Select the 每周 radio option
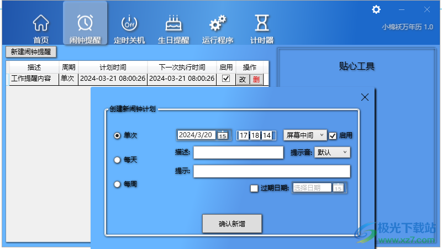This screenshot has height=249, width=442. 117,184
